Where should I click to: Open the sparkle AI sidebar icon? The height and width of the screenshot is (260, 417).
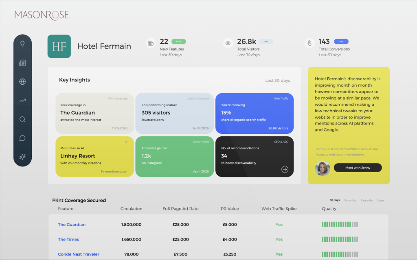click(22, 157)
